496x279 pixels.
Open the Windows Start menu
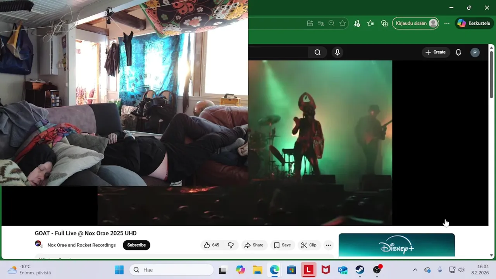tap(119, 270)
